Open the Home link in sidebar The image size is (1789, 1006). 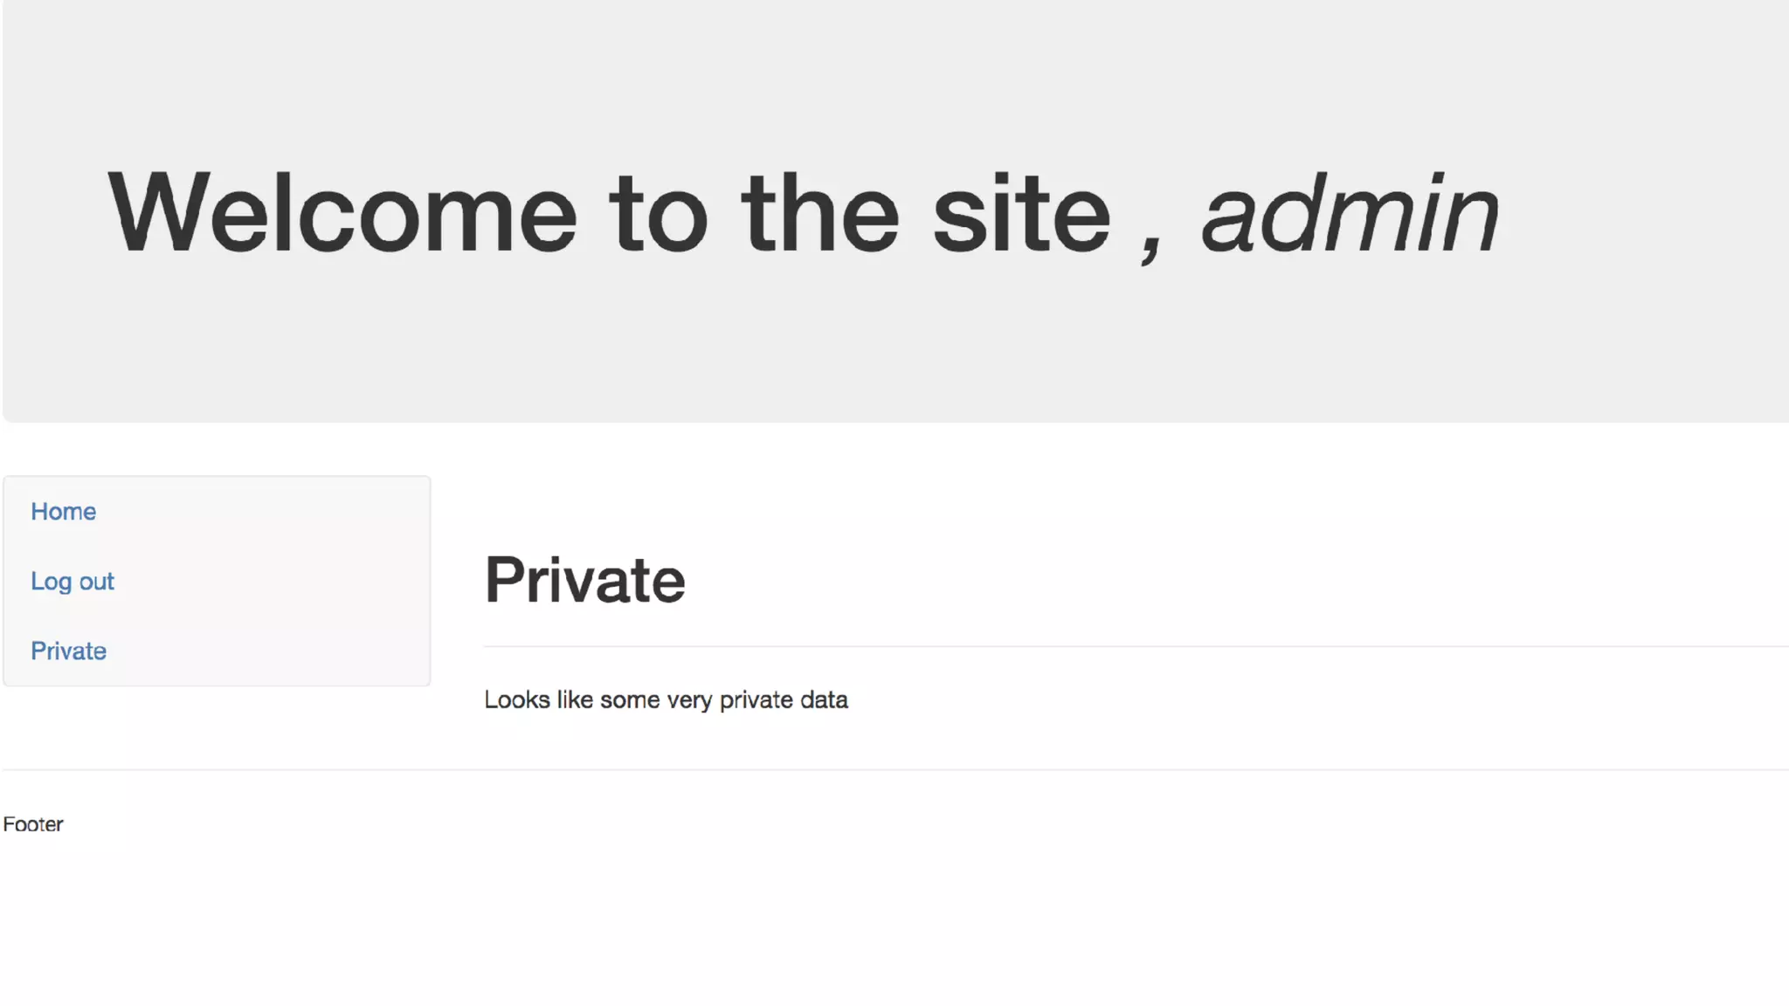(x=63, y=512)
